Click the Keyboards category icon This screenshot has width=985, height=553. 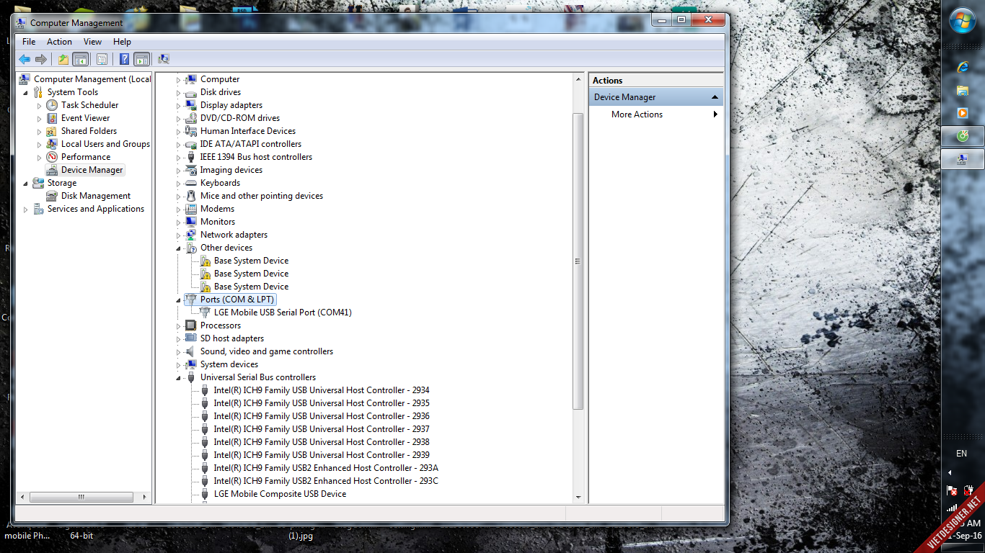191,183
